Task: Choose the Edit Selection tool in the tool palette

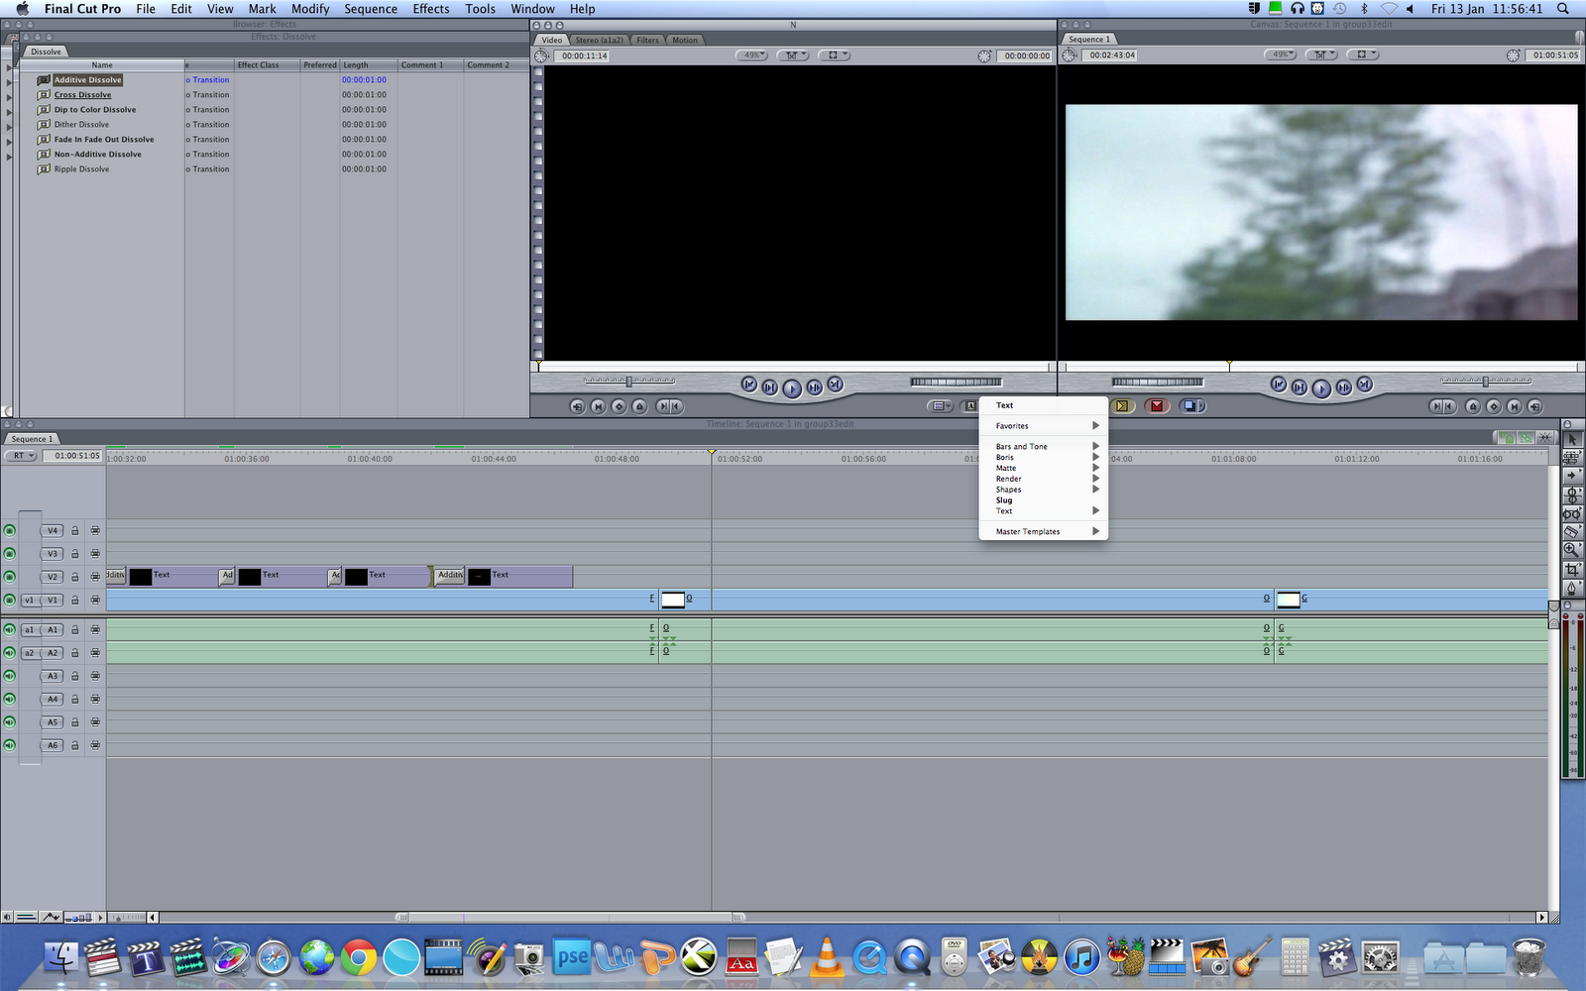Action: [x=1572, y=457]
